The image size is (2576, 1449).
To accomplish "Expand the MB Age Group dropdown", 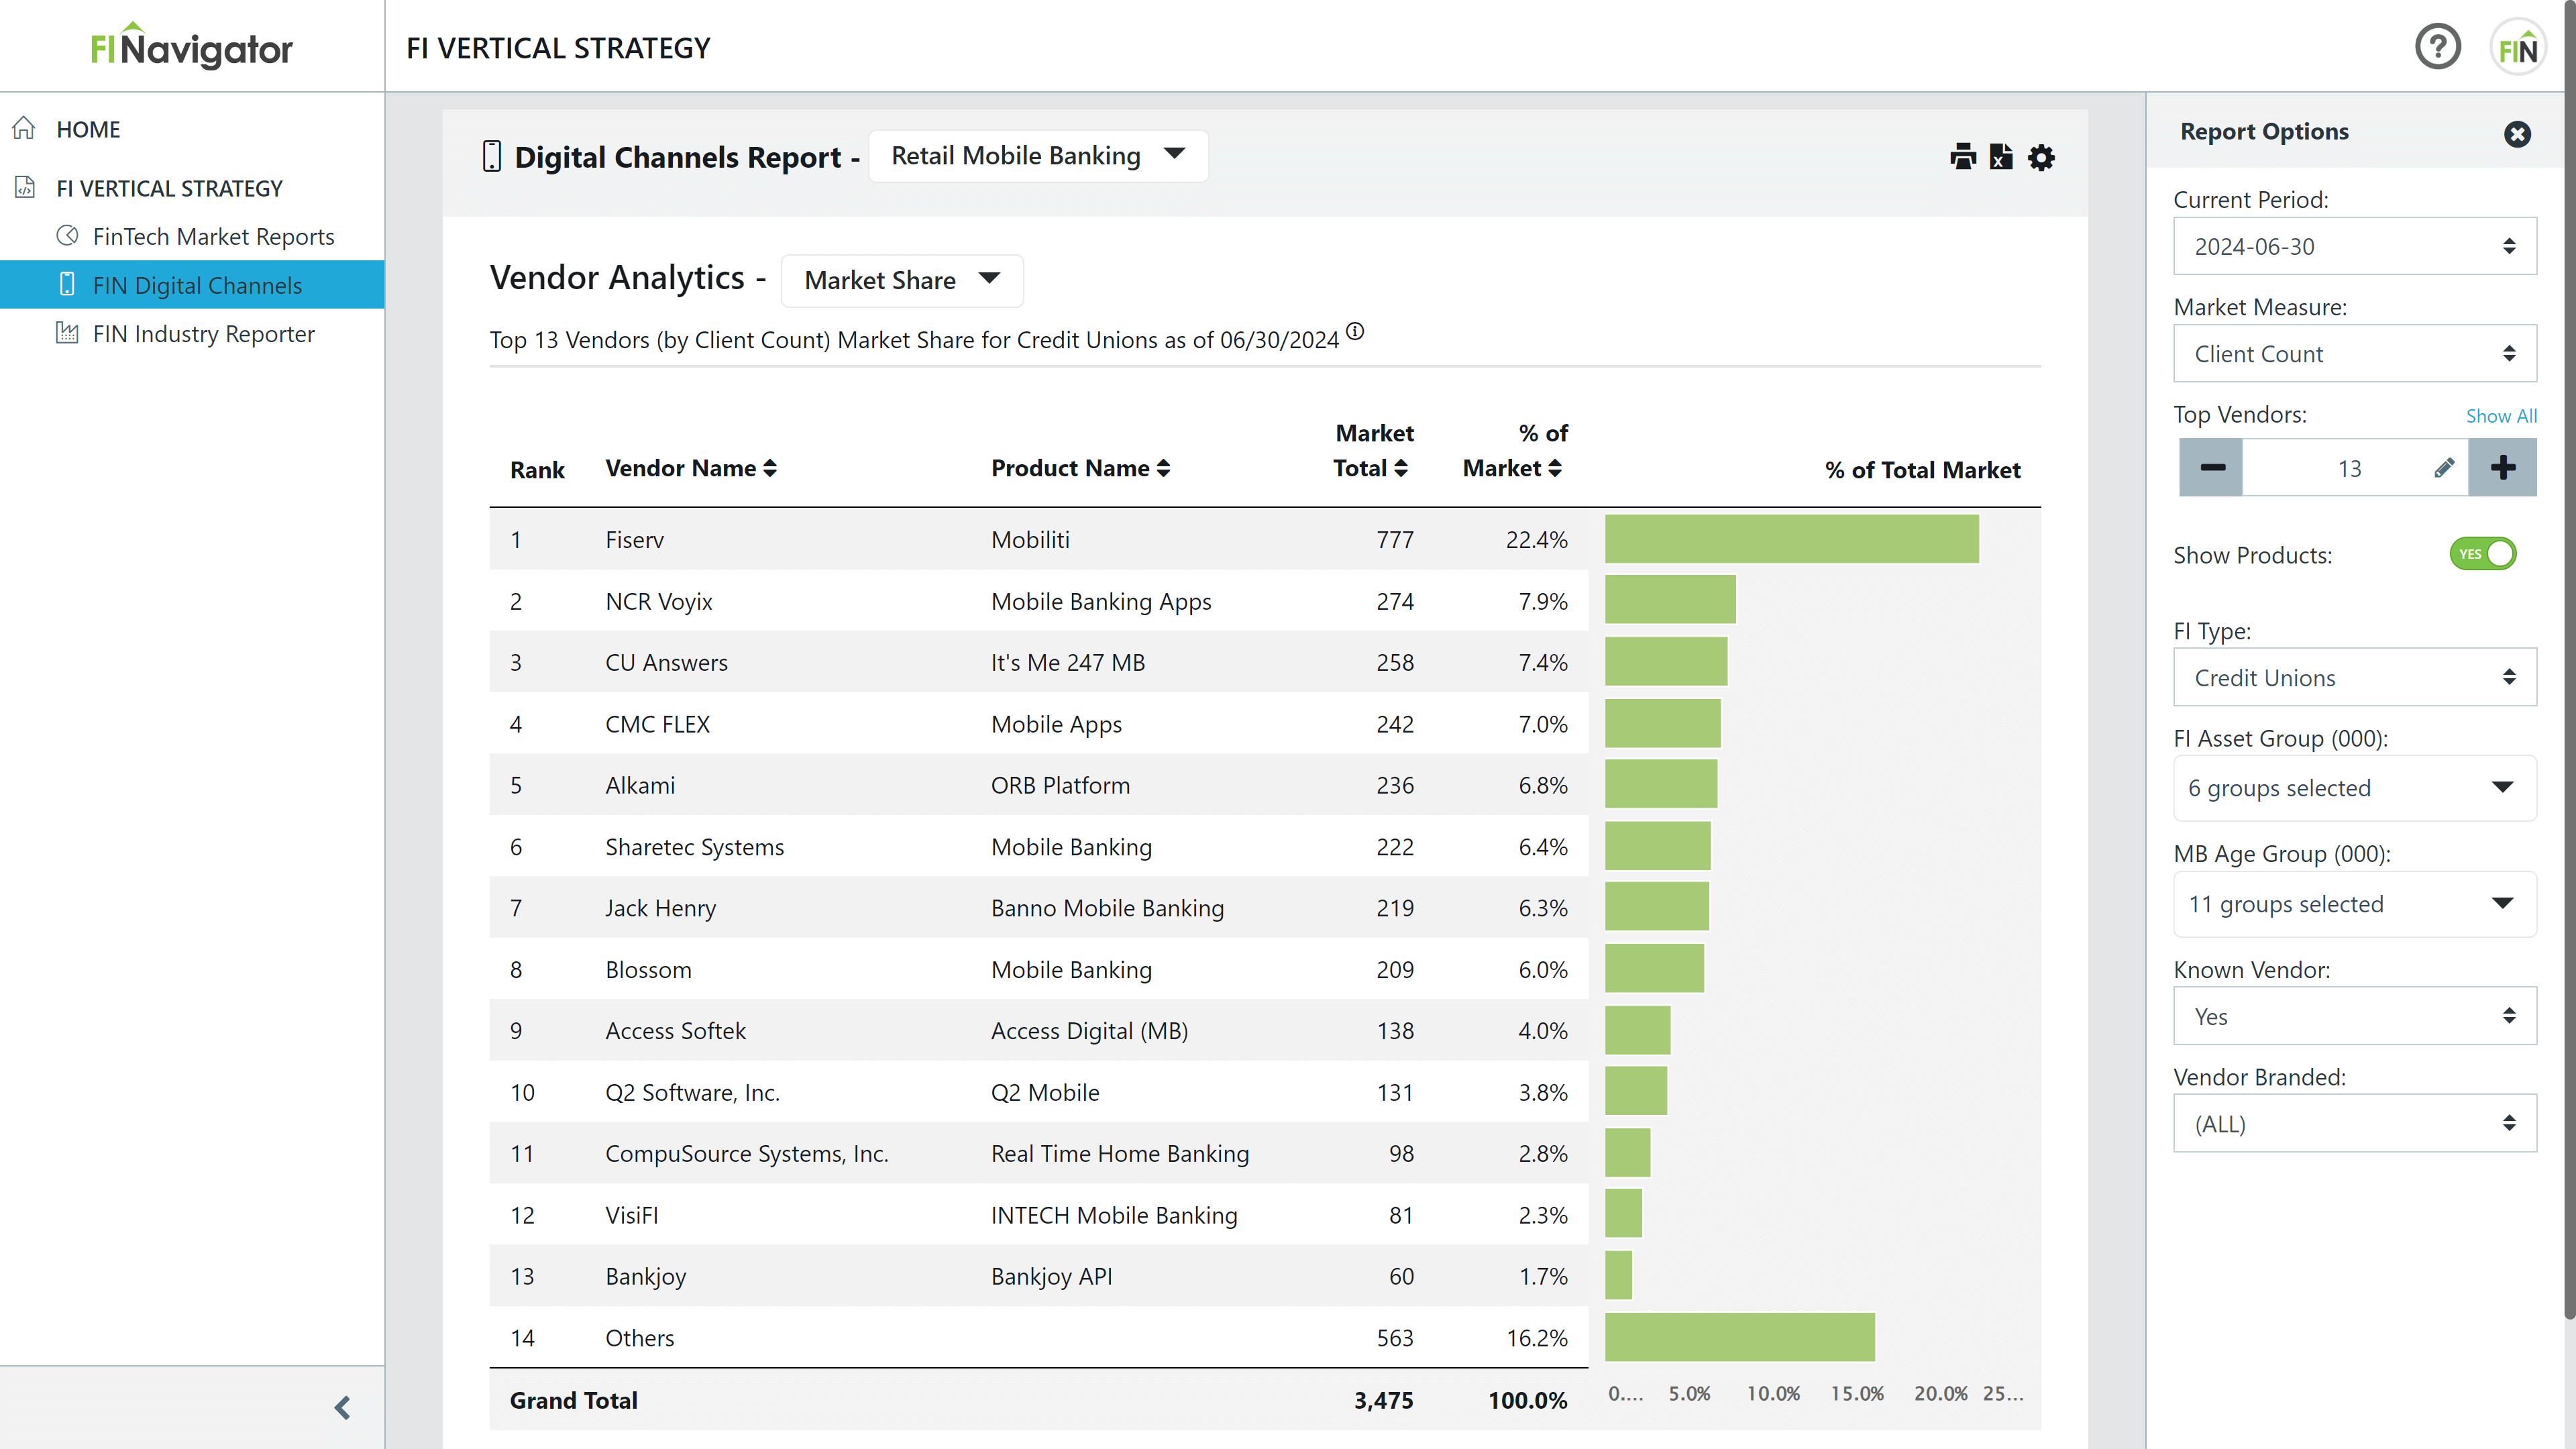I will tap(2354, 904).
